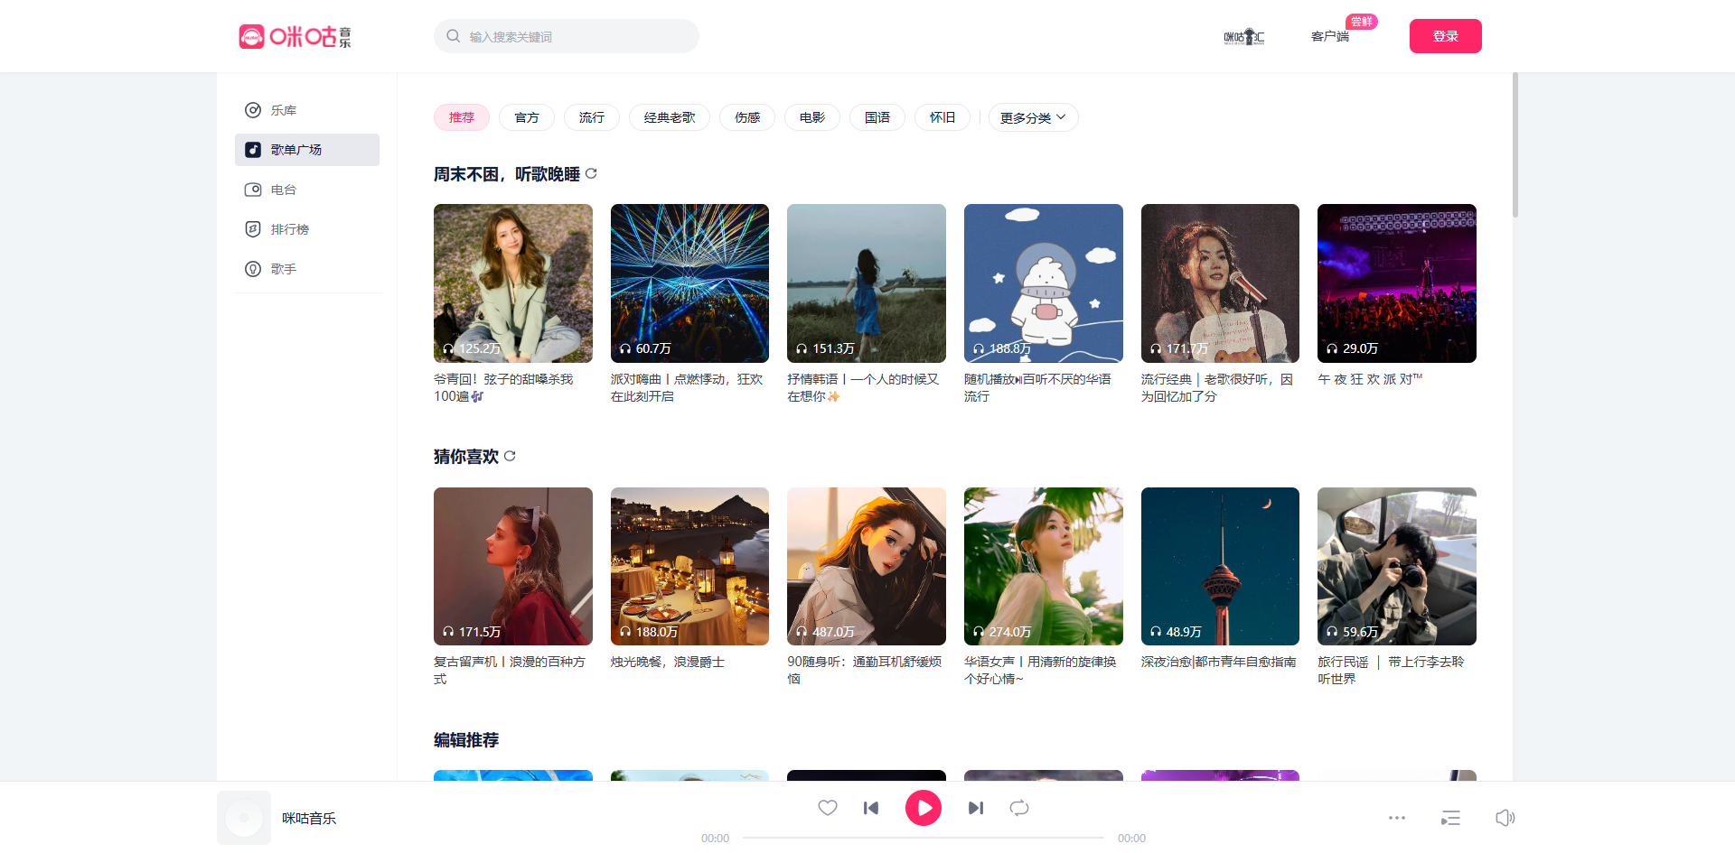Open the 派对嗨曲 laser show cover
The width and height of the screenshot is (1735, 853).
(689, 283)
